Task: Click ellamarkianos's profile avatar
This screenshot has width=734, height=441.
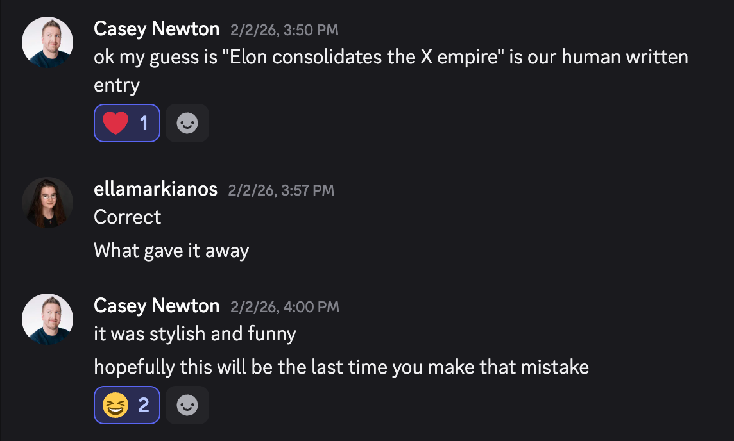Action: click(x=47, y=202)
